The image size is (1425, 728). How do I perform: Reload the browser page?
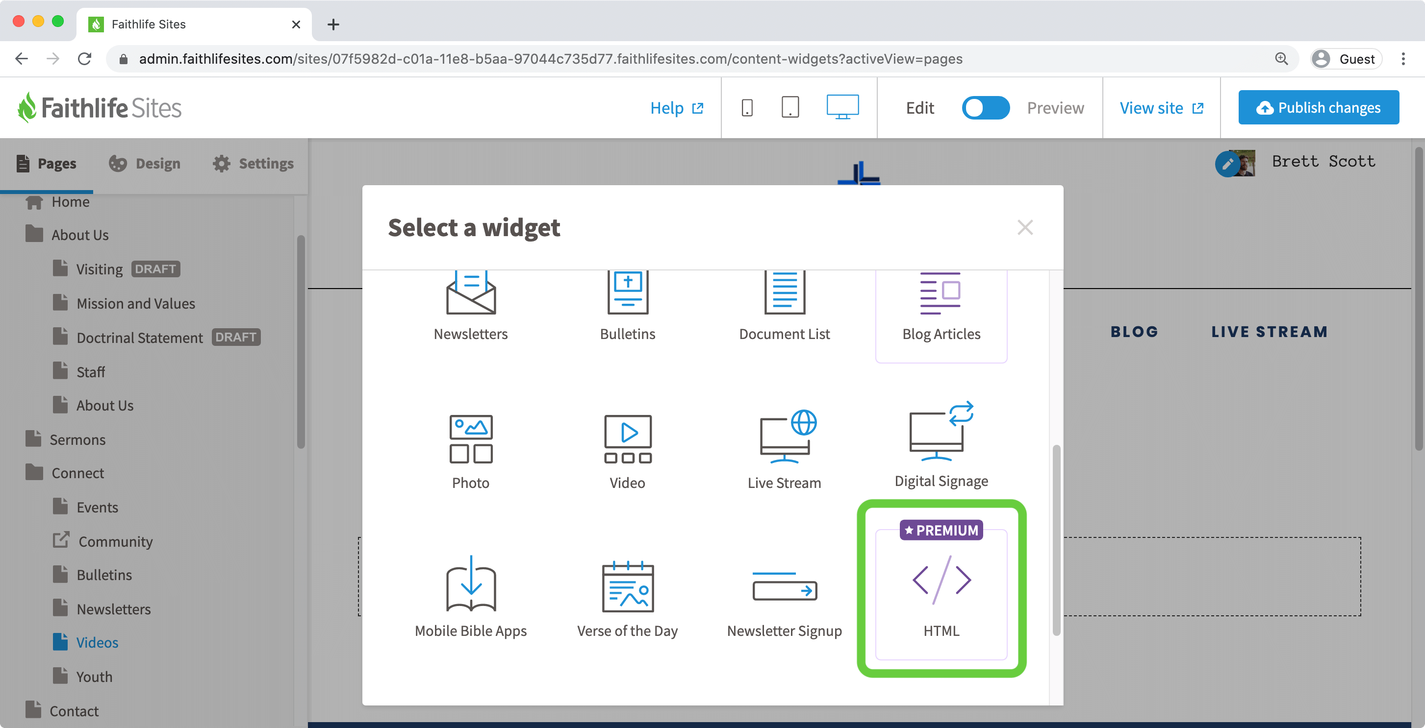click(x=85, y=59)
